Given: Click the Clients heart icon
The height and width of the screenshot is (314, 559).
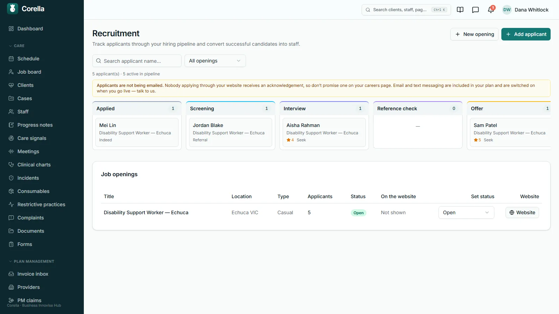Looking at the screenshot, I should click(x=11, y=85).
